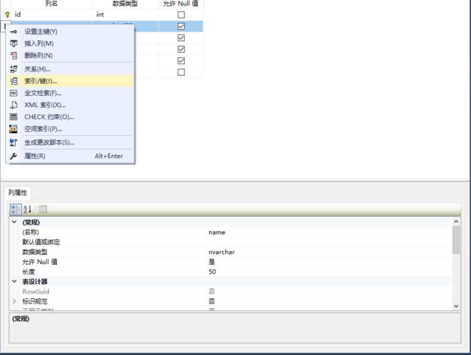Select 插入列(M) menu entry
471x355 pixels.
[69, 44]
